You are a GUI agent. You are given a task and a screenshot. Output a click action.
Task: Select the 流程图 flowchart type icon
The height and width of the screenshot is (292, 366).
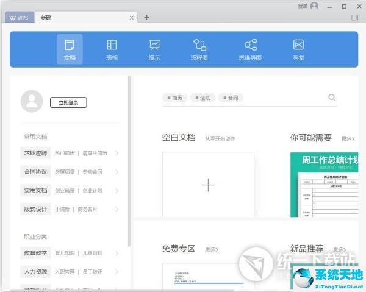coord(199,49)
